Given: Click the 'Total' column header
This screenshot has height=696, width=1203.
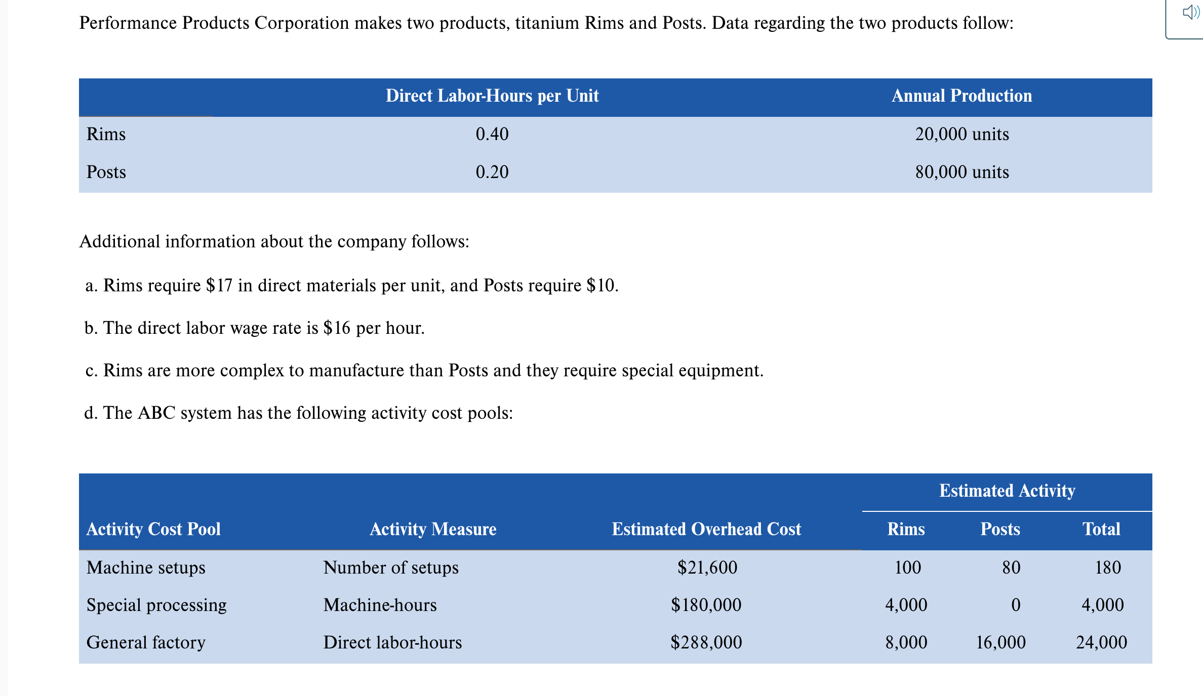Looking at the screenshot, I should (x=1101, y=529).
